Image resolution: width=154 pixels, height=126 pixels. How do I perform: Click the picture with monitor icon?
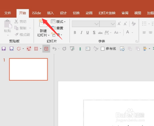tap(122, 49)
